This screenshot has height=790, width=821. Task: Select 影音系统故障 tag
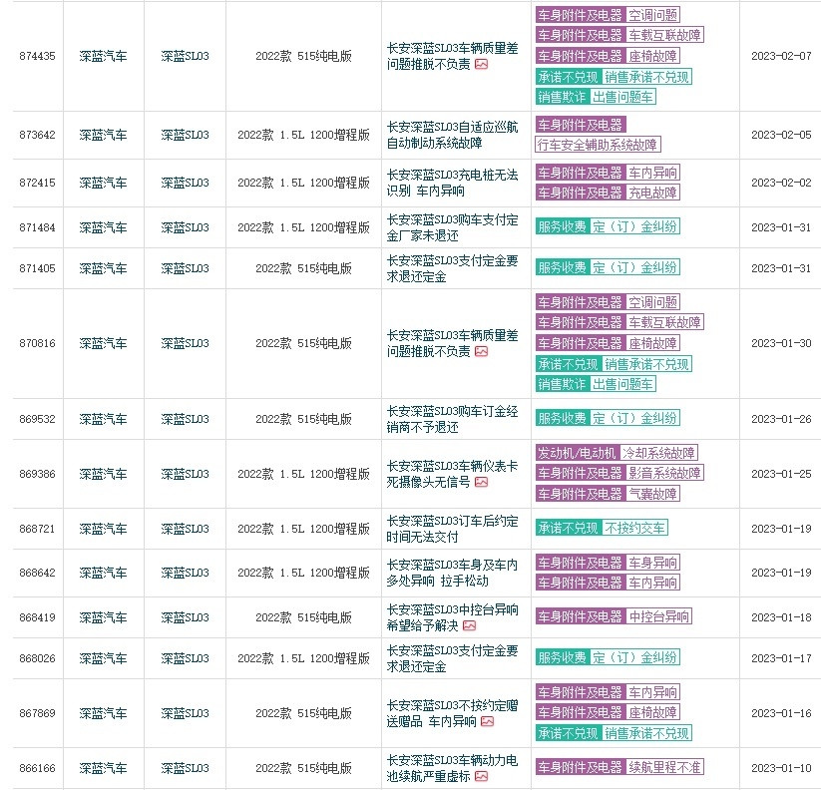[664, 473]
